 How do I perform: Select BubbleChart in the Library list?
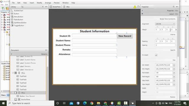coord(18,11)
